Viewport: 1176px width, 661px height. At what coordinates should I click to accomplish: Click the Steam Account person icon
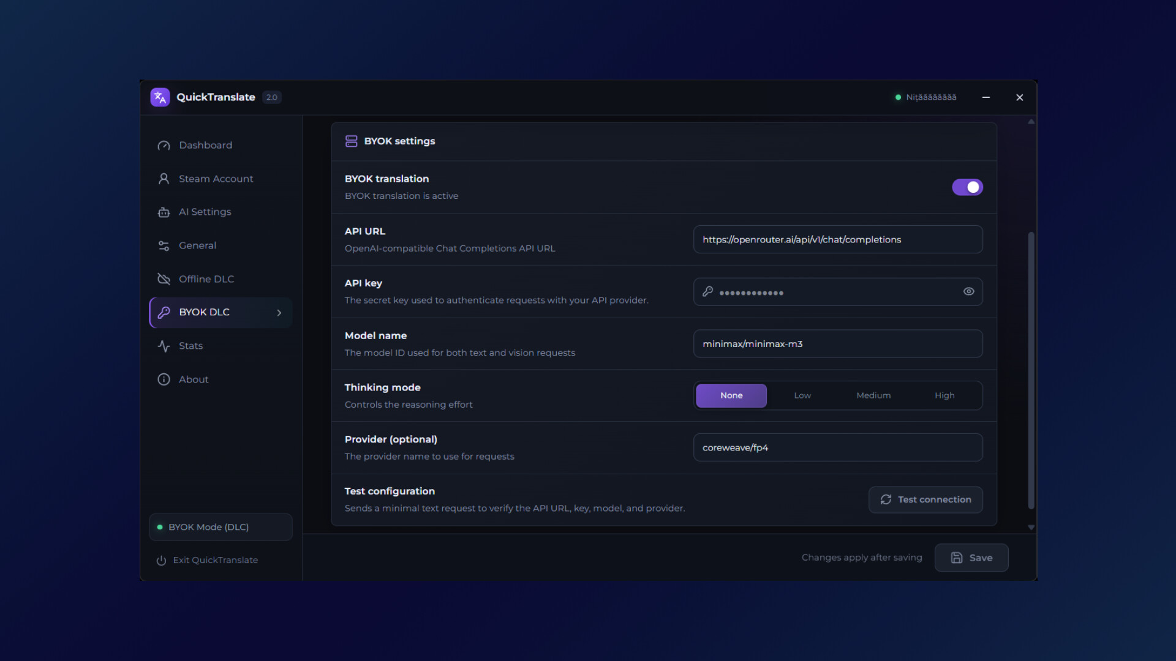pyautogui.click(x=164, y=179)
